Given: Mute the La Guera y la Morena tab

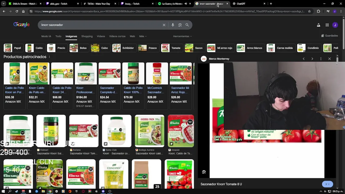Looking at the screenshot, I should tap(186, 4).
